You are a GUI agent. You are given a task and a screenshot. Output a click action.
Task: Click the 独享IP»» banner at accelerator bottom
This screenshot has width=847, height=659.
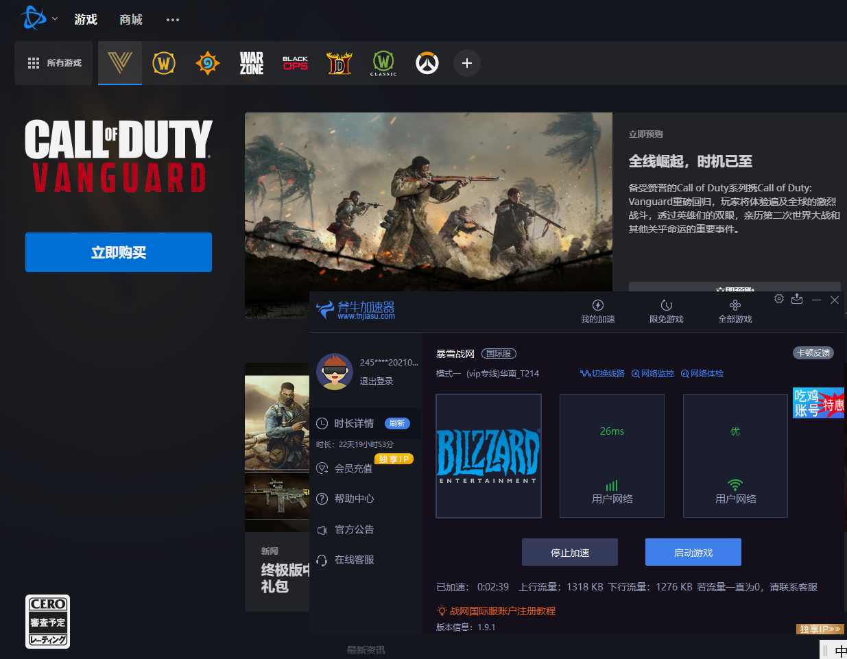pyautogui.click(x=820, y=629)
